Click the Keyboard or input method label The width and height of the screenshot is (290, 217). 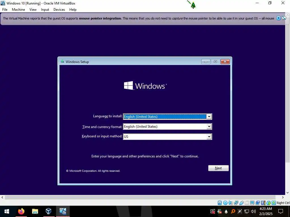pos(102,136)
